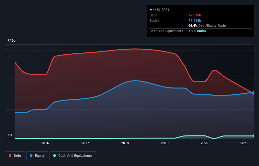This screenshot has height=166, width=259.
Task: Select the blue Equity end-point marker on chart
Action: (254, 92)
